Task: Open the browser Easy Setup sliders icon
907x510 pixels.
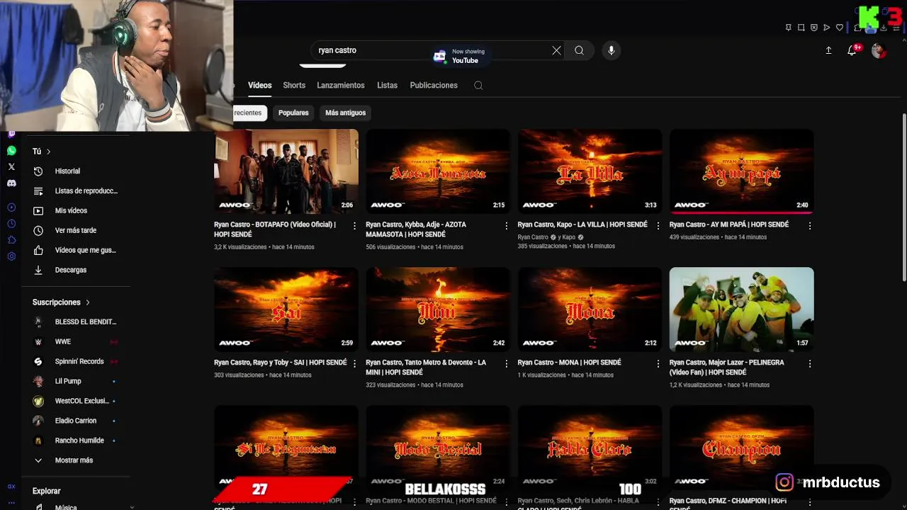Action: point(896,28)
